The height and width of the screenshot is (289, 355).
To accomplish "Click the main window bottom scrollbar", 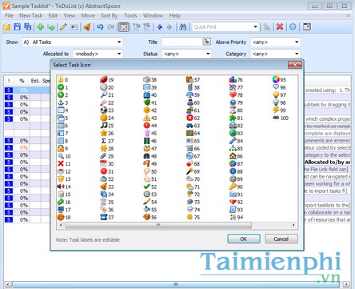I will pos(176,284).
